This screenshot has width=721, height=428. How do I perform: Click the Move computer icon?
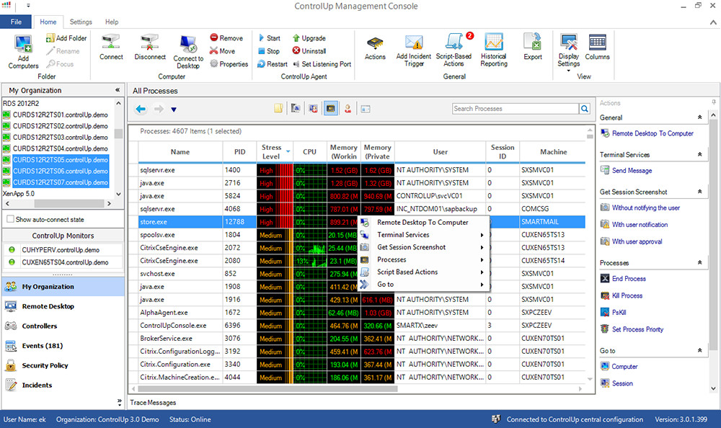coord(213,50)
